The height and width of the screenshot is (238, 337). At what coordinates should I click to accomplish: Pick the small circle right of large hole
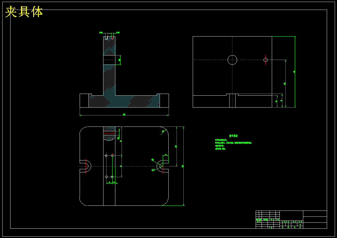266,60
